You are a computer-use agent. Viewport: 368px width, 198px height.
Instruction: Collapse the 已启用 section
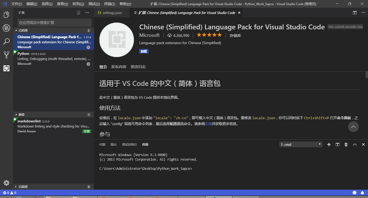[54, 30]
